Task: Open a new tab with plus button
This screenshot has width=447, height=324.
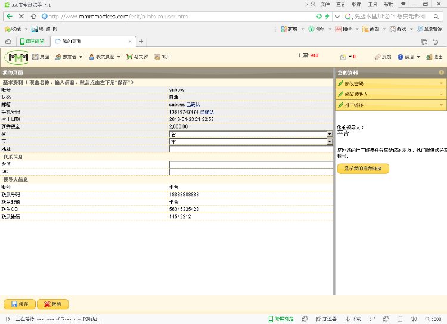Action: 141,42
